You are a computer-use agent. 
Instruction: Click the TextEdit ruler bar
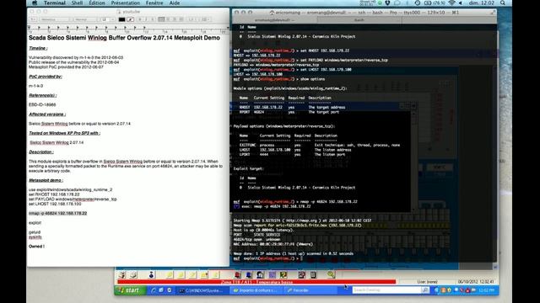point(128,29)
